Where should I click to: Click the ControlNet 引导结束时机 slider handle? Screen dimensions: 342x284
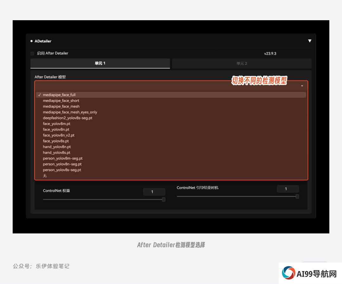click(x=297, y=196)
